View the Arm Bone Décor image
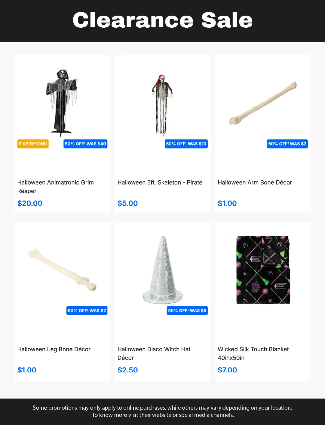 coord(263,103)
